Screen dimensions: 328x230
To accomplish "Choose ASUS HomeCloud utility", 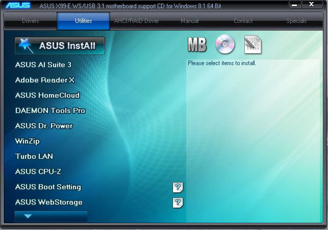I will point(48,95).
